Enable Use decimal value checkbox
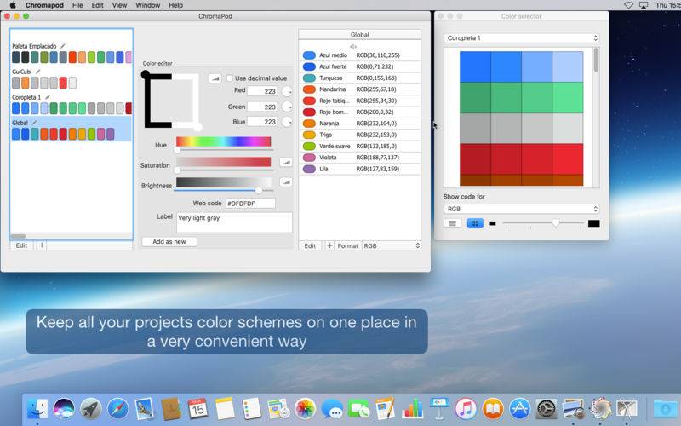This screenshot has height=426, width=681. [230, 78]
